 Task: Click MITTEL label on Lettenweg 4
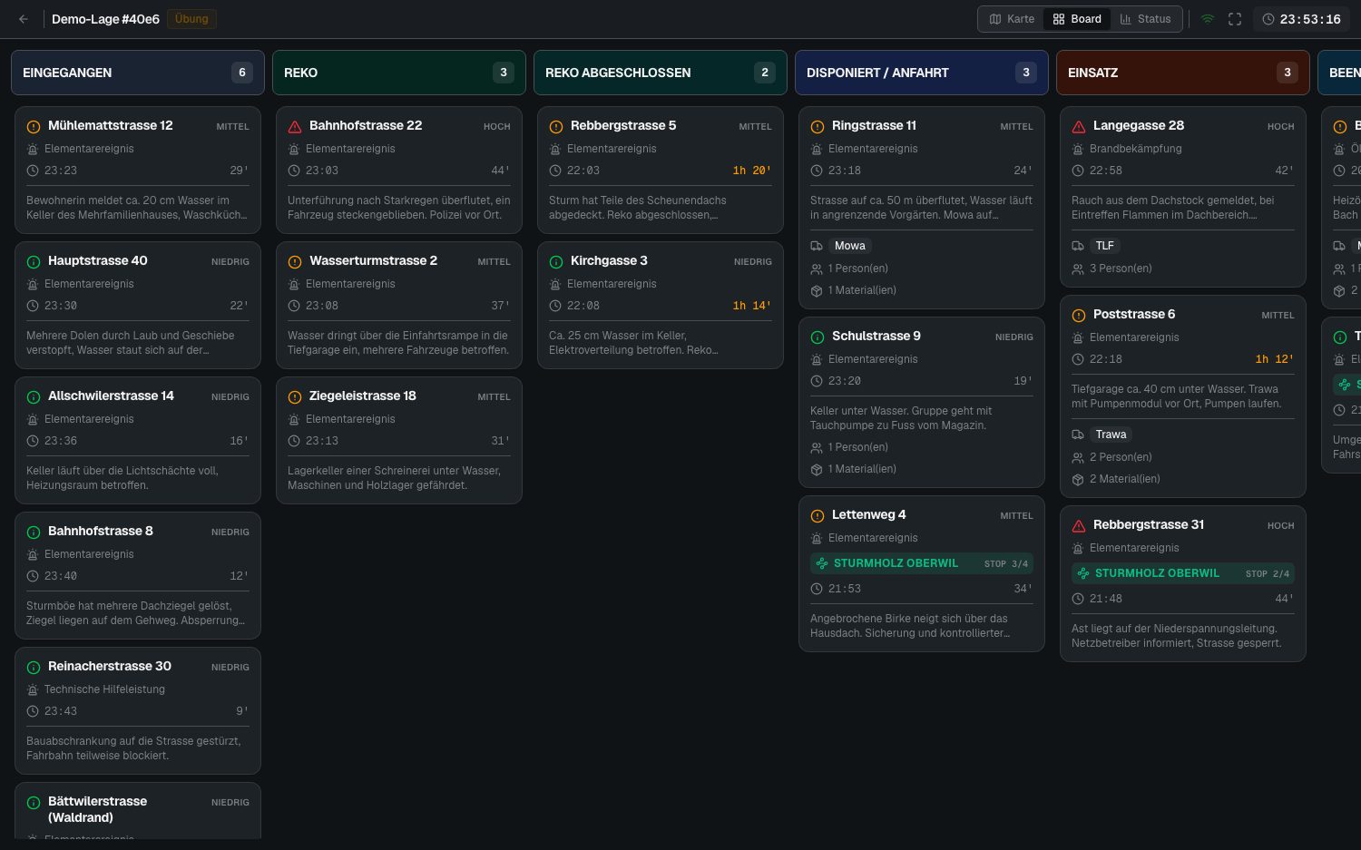tap(1016, 516)
